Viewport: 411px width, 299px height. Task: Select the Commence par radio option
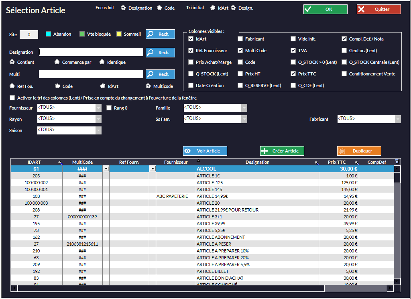57,62
